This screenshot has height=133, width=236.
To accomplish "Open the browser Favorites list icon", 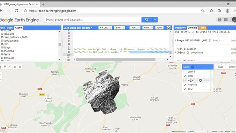I will pyautogui.click(x=211, y=11).
